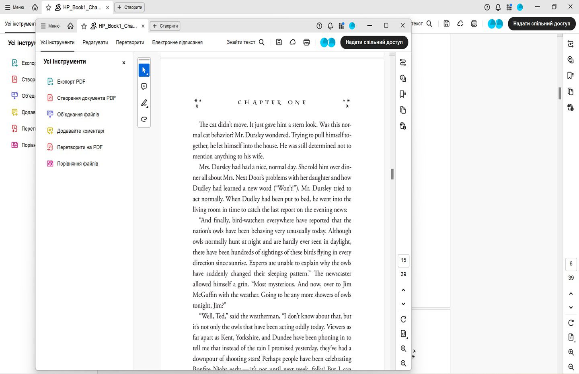Open the apps grid in the front window
This screenshot has width=579, height=374.
click(x=341, y=26)
